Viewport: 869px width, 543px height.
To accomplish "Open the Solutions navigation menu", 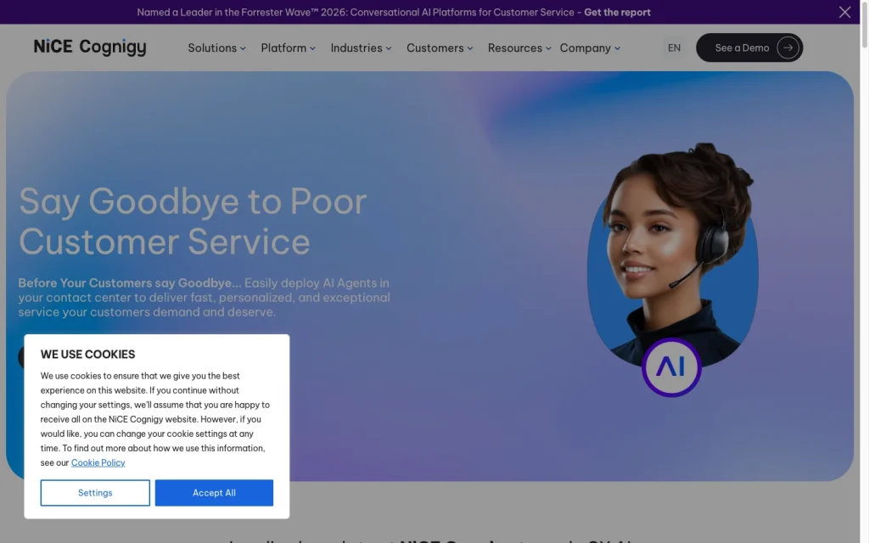I will point(216,48).
